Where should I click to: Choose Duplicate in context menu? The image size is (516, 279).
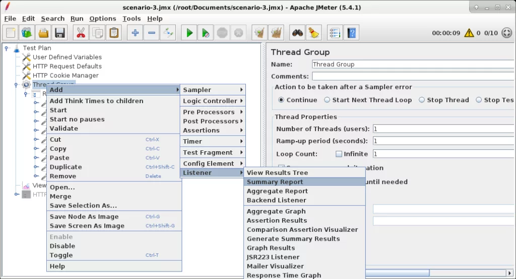pyautogui.click(x=114, y=167)
